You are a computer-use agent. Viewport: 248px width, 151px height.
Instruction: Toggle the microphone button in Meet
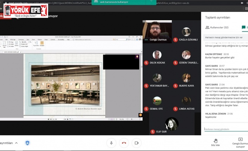111,143
